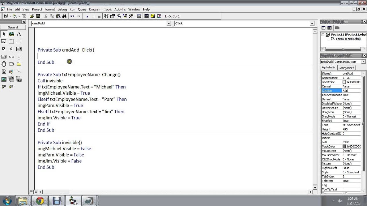Click the Find binoculars icon

64,16
